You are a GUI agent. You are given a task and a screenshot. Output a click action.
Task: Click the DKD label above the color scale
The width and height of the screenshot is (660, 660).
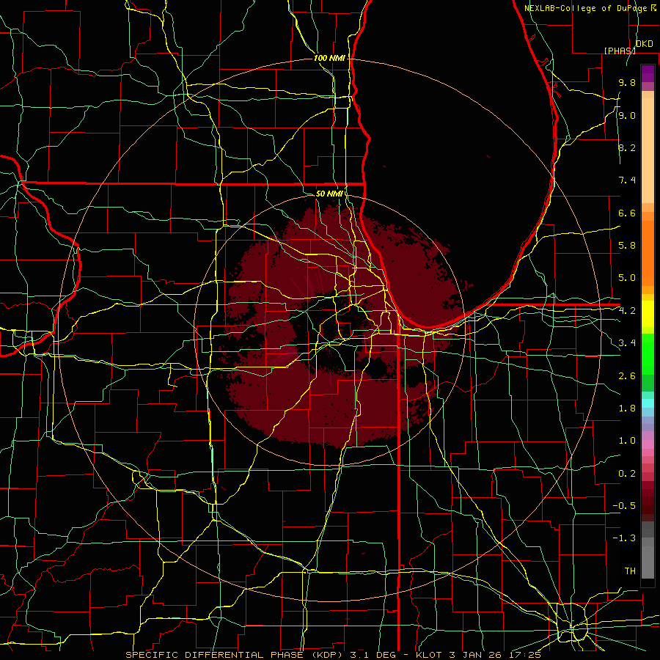(645, 44)
